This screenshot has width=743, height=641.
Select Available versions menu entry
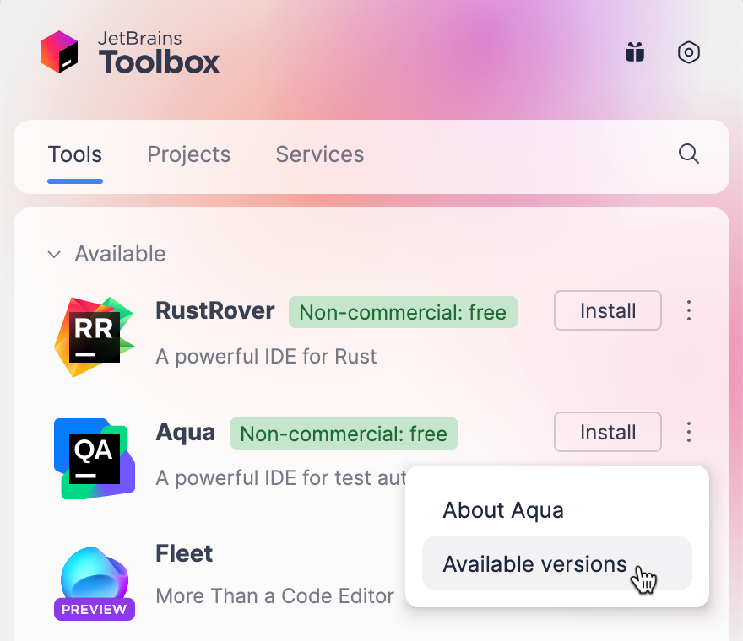[x=556, y=563]
